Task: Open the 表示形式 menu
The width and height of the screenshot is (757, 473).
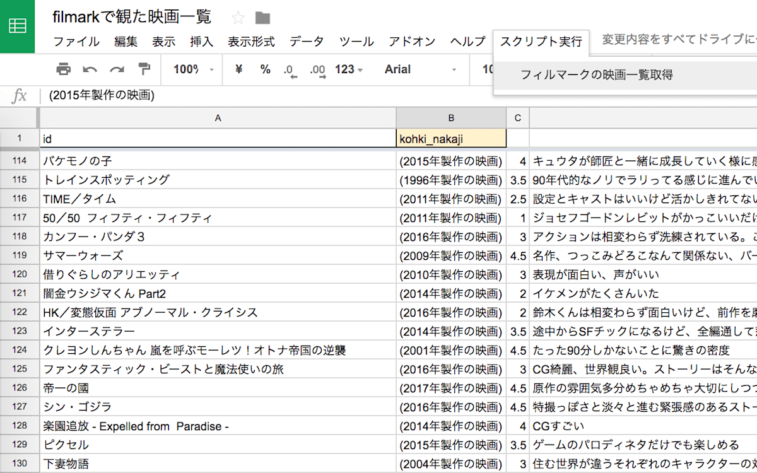Action: coord(251,42)
